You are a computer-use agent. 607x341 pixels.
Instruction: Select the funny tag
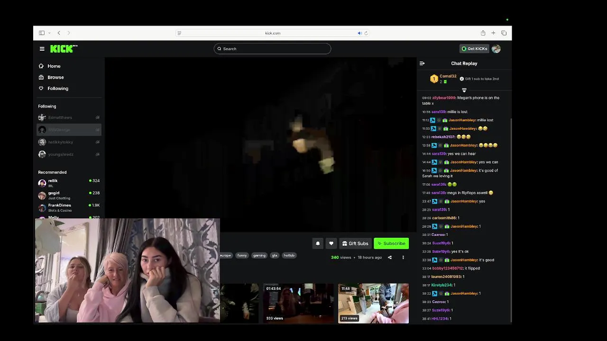click(x=242, y=255)
